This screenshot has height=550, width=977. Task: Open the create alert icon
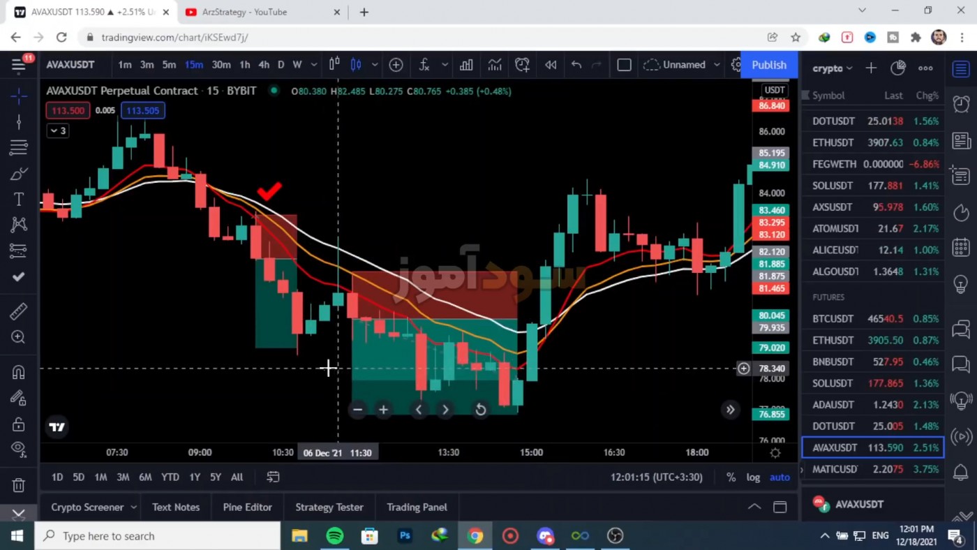point(522,65)
